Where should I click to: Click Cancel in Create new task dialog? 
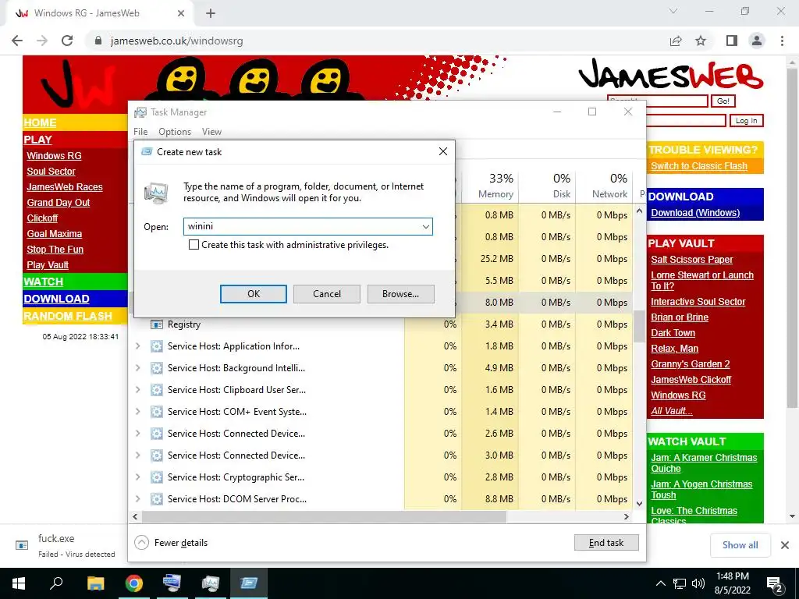(x=327, y=294)
